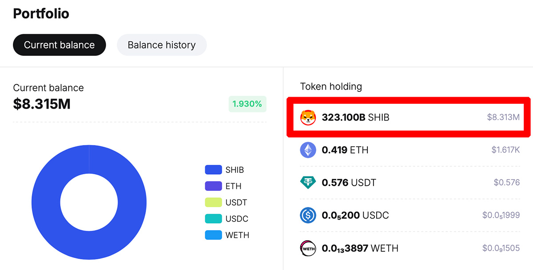
Task: Click the USDC dollar value ending 1999
Action: (501, 215)
